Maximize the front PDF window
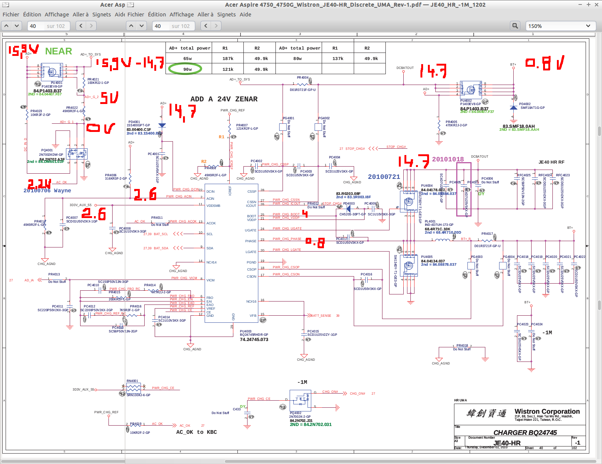 coord(588,4)
